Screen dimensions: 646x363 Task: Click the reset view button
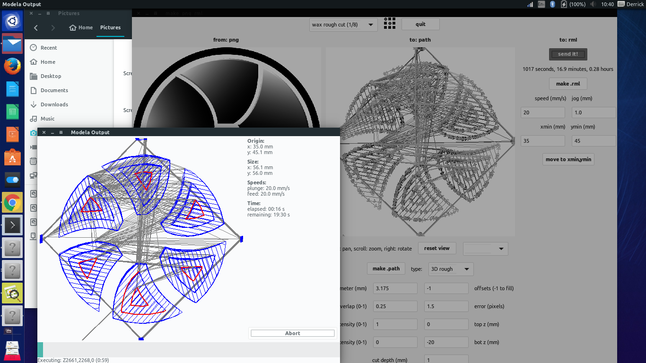[437, 248]
